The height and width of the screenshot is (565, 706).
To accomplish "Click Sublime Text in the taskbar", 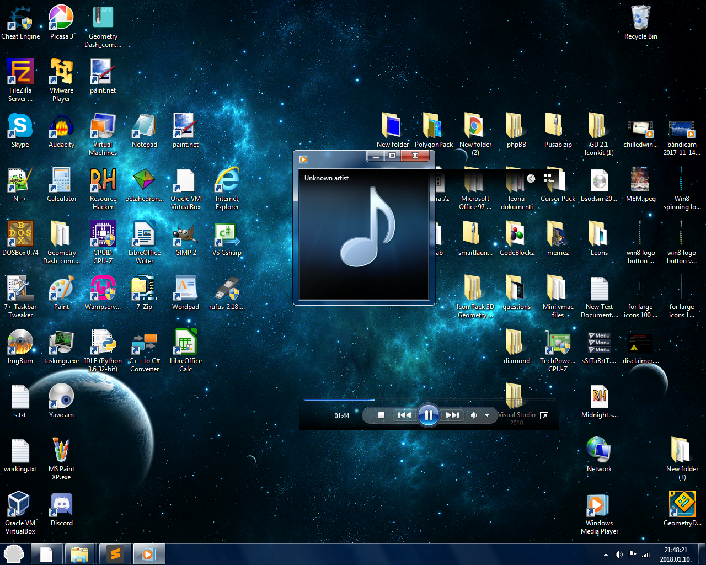I will [x=115, y=554].
